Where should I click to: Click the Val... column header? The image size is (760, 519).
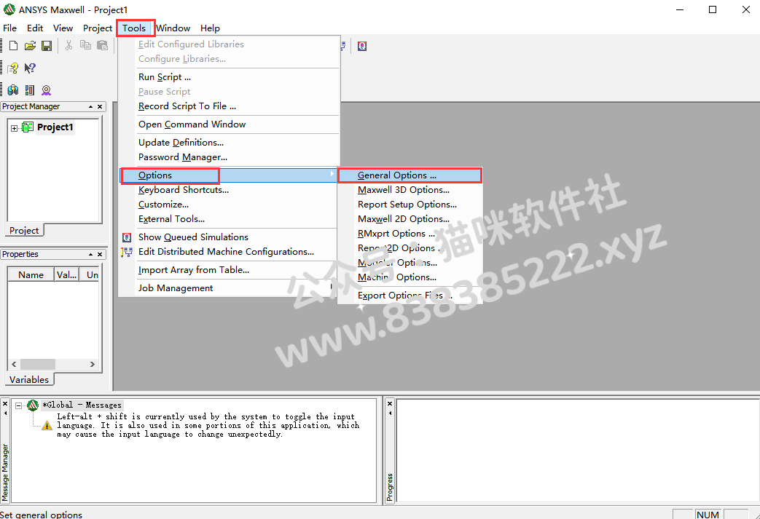pyautogui.click(x=66, y=275)
